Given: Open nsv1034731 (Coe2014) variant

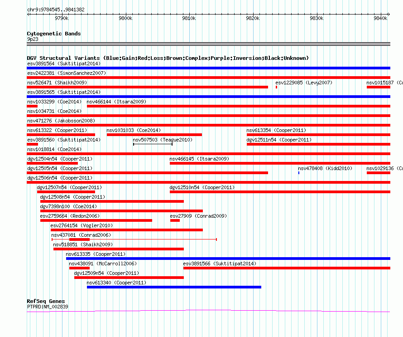Looking at the screenshot, I should coord(54,111).
